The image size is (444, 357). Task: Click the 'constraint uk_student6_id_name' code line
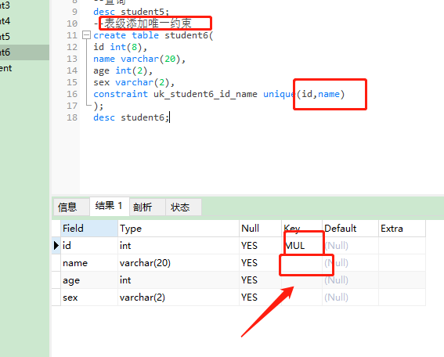219,94
